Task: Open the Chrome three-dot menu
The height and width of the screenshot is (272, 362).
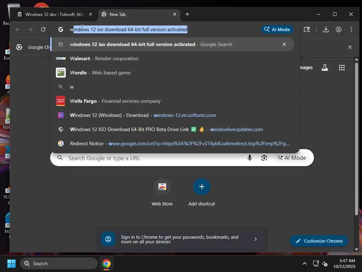Action: (351, 29)
